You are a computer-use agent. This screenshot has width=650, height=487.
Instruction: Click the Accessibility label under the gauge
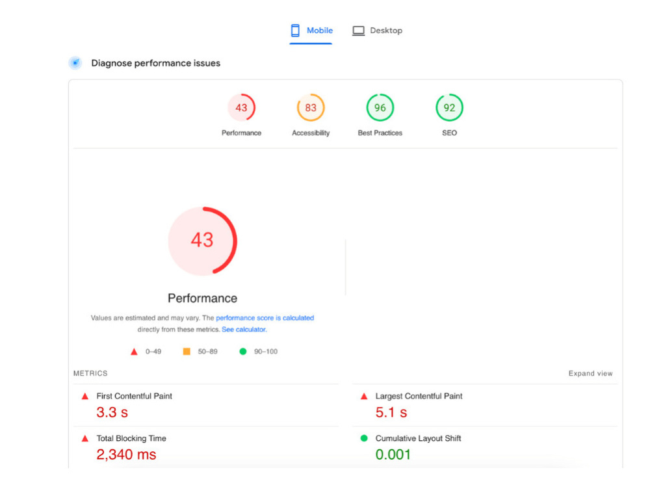(311, 133)
